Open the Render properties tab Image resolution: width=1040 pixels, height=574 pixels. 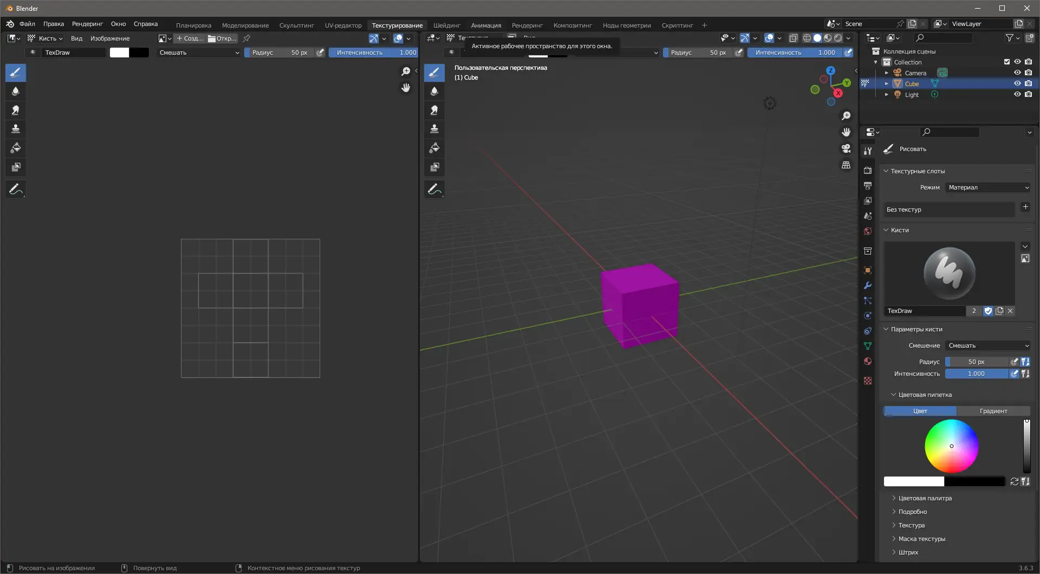[868, 171]
